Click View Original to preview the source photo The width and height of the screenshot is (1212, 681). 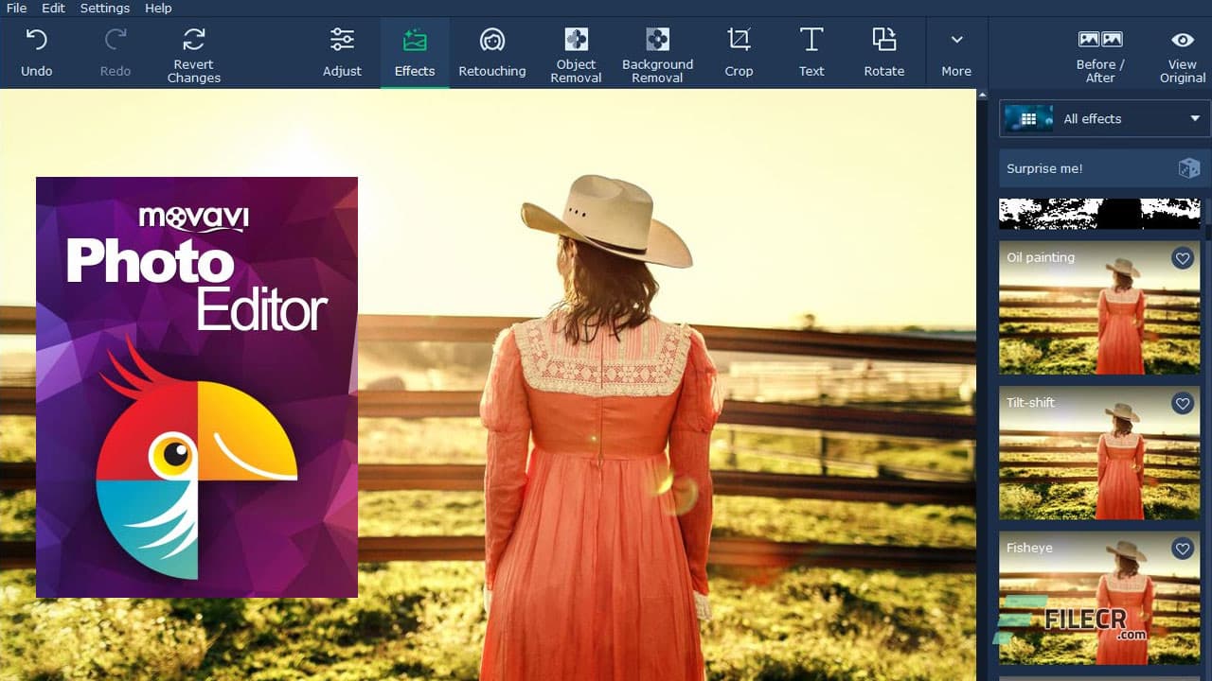[1182, 52]
